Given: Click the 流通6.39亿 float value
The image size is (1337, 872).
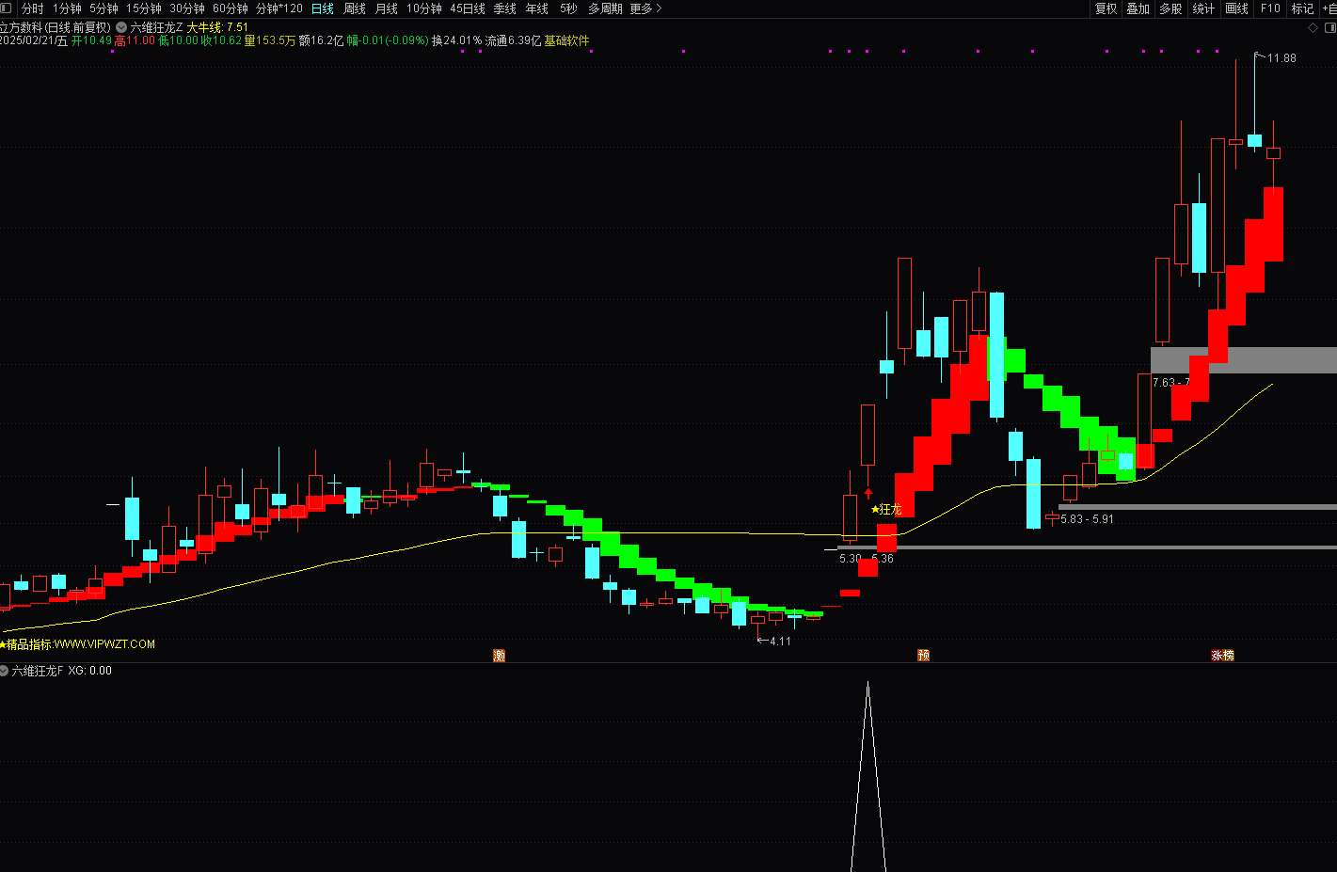Looking at the screenshot, I should pos(513,41).
